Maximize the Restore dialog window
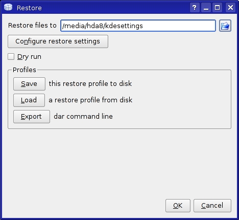 (217, 8)
